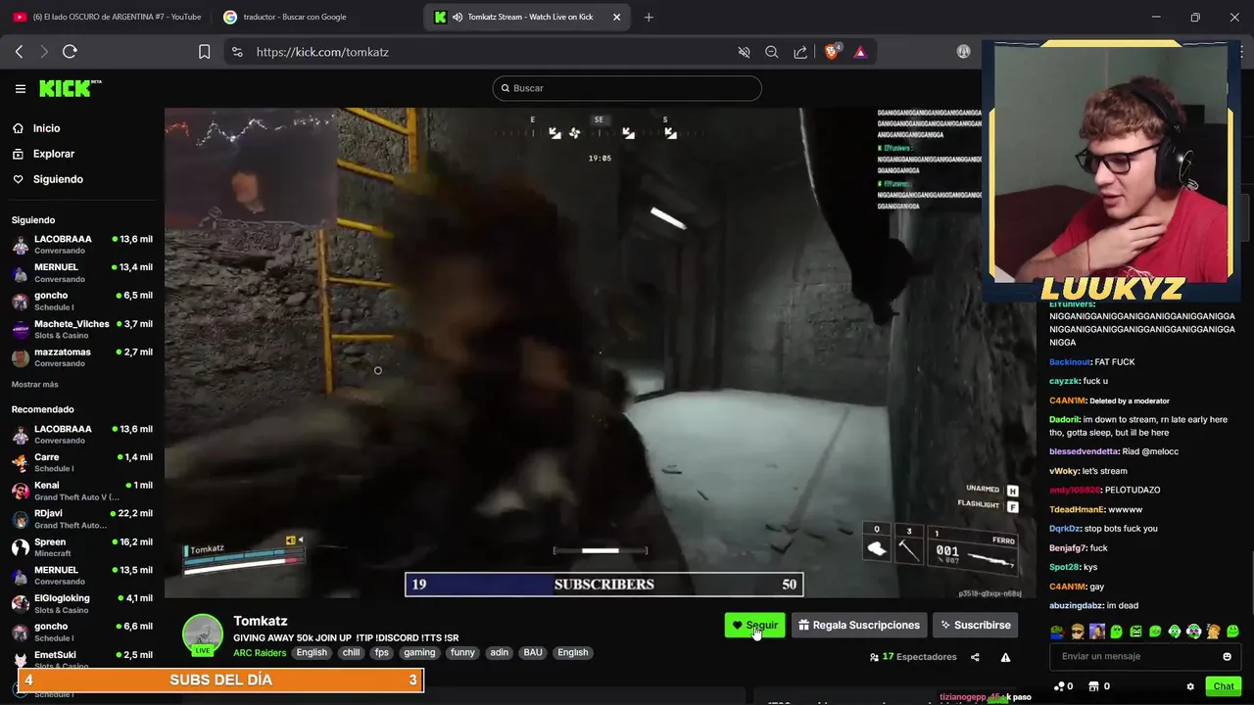This screenshot has height=705, width=1254.
Task: Click username abuzingdabz in chat
Action: (1077, 606)
